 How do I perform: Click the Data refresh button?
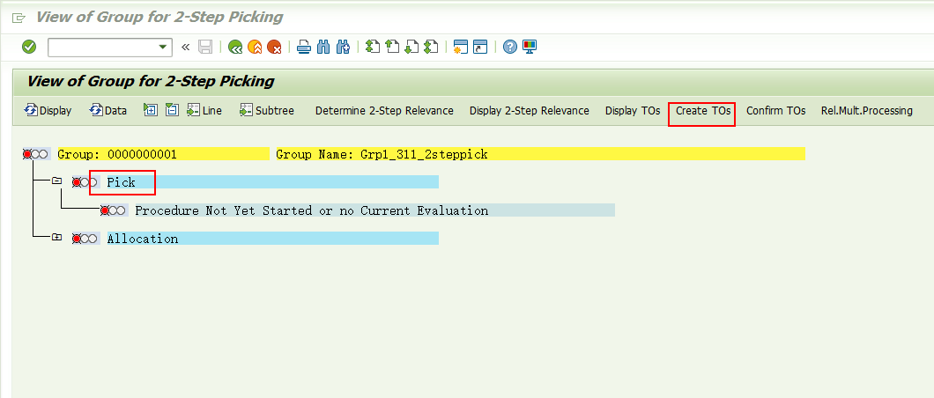(107, 111)
